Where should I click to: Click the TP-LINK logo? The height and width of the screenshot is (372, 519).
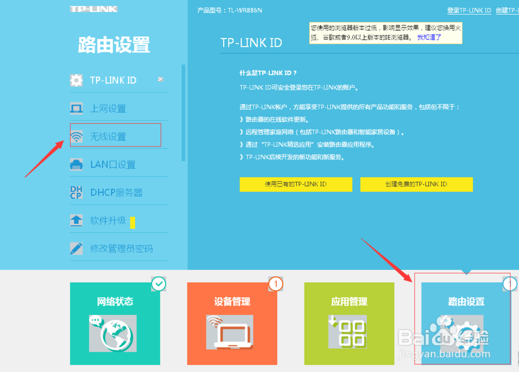click(93, 9)
